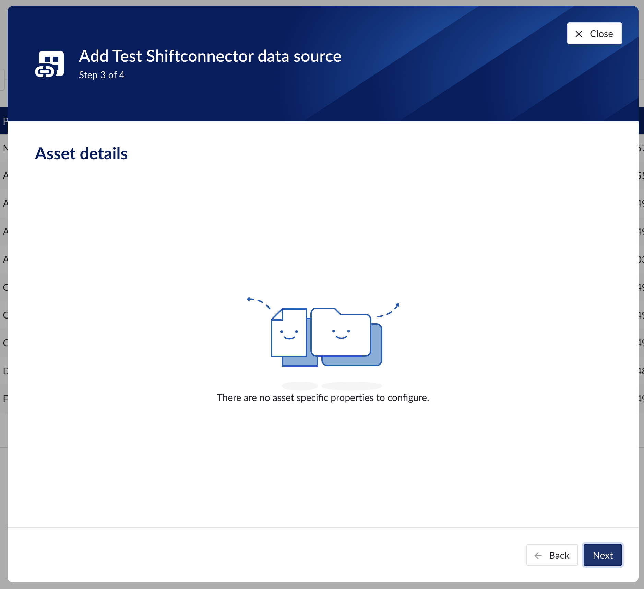
Task: Click the left arrow icon on Back
Action: [x=538, y=555]
